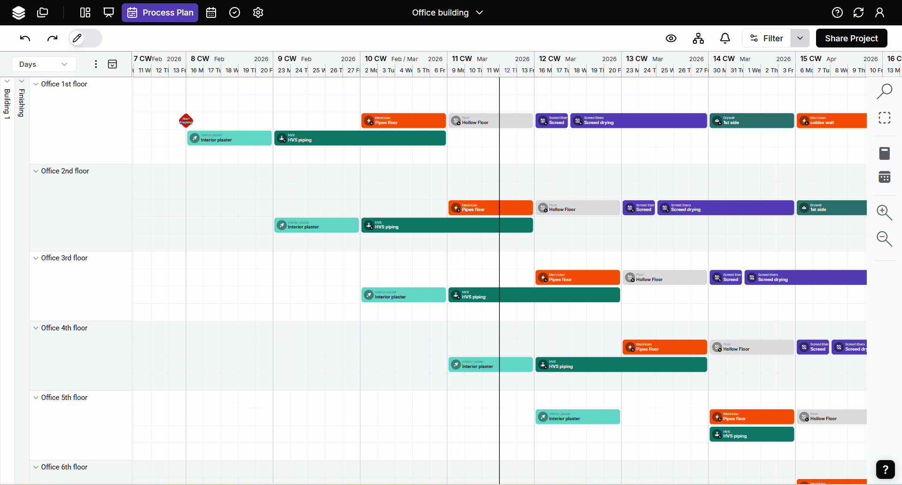Open settings gear in top bar
902x485 pixels.
click(258, 13)
